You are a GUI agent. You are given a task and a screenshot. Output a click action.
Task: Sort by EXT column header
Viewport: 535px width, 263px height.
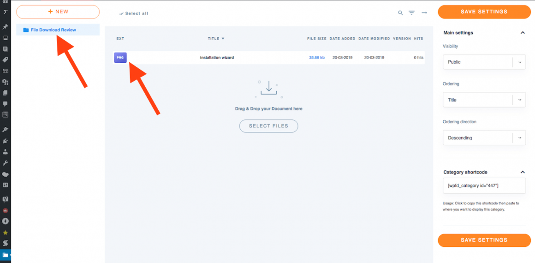[x=120, y=39]
